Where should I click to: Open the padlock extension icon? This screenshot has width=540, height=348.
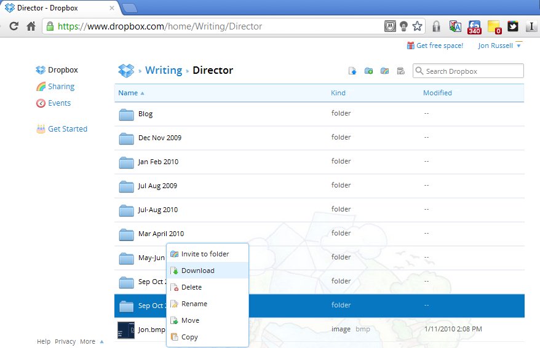click(436, 26)
